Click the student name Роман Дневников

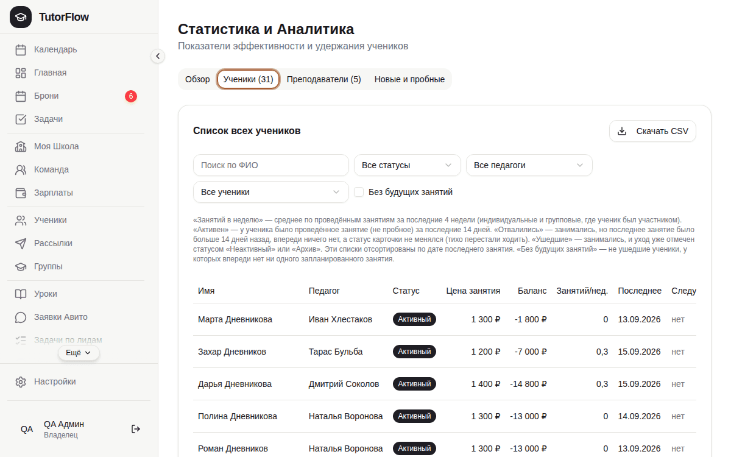point(233,448)
